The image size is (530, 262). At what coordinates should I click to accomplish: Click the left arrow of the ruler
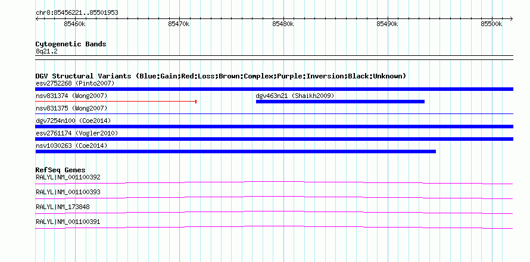(37, 18)
